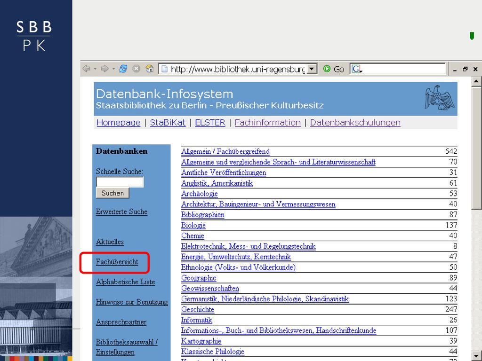Click the count 542 for Allgemein / Fachübergreifend

pyautogui.click(x=451, y=151)
